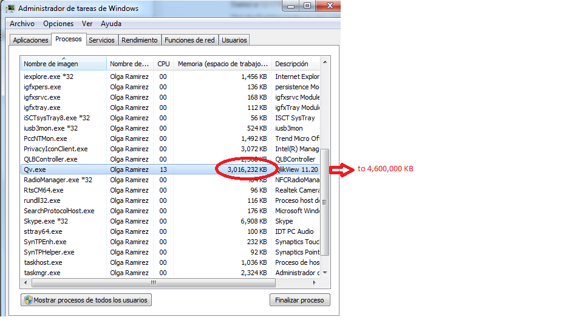
Task: Switch to the Usuarios tab
Action: coord(234,40)
